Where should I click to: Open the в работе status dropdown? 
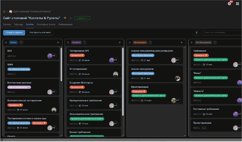coord(82,18)
